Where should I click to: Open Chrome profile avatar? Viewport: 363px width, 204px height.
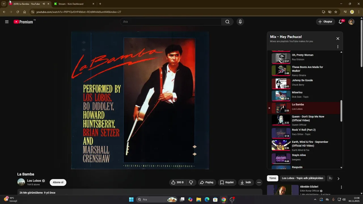coord(352,12)
